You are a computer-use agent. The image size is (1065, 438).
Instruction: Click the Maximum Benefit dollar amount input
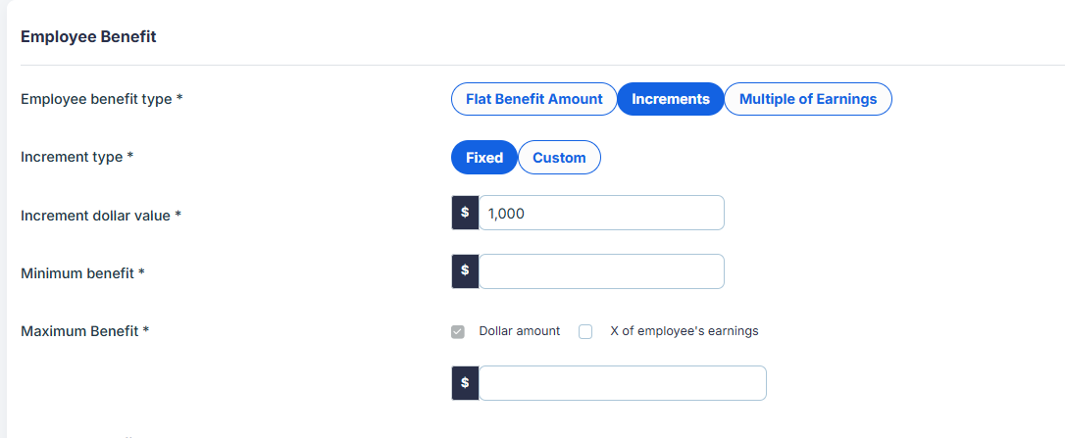click(x=622, y=383)
